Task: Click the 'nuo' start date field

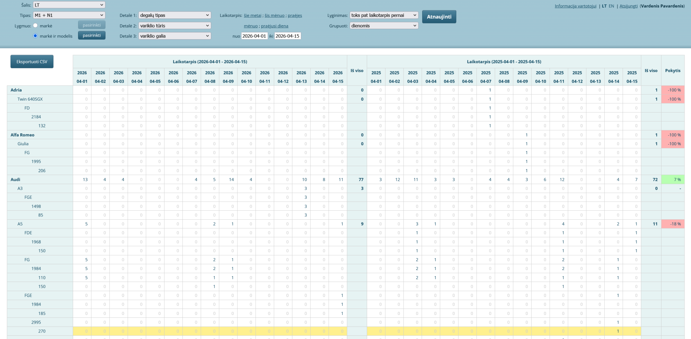Action: 254,36
